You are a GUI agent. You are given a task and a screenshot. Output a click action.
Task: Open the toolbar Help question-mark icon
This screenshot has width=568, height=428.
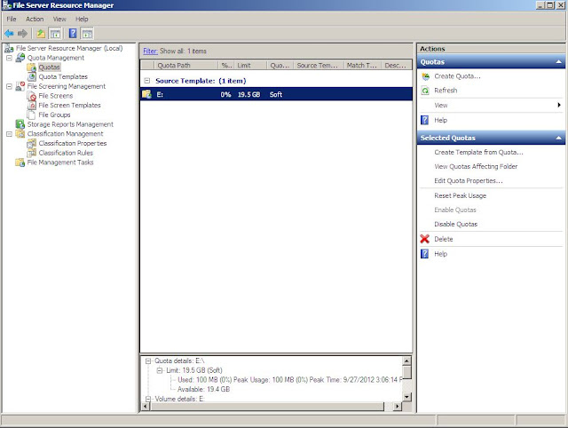tap(73, 34)
